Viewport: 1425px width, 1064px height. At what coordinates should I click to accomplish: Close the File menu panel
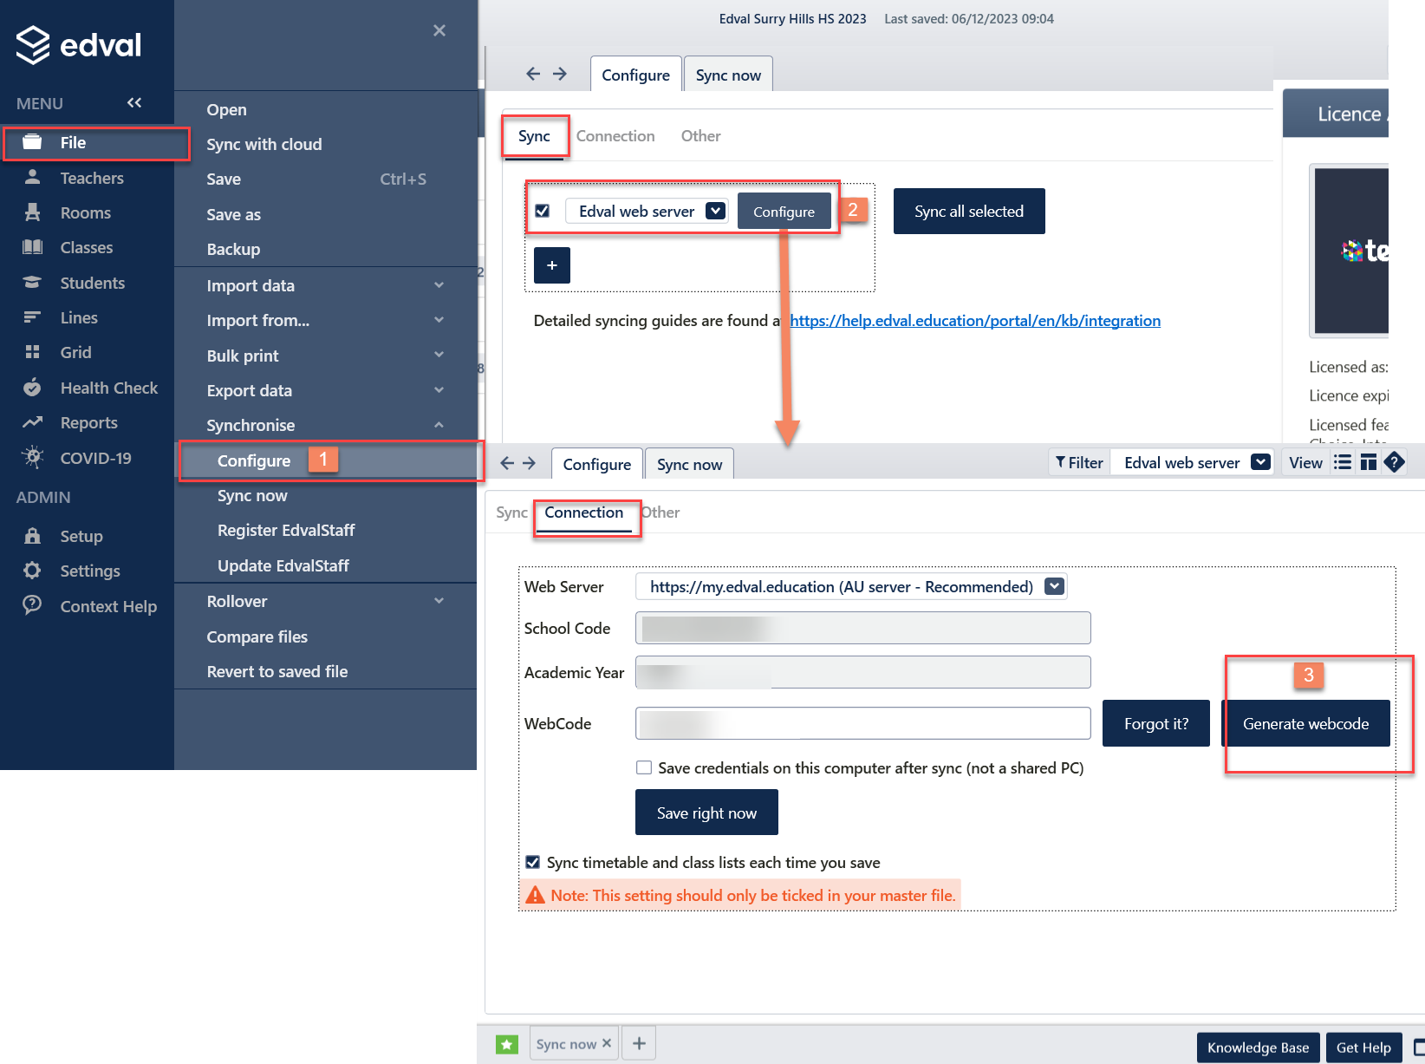[x=439, y=30]
